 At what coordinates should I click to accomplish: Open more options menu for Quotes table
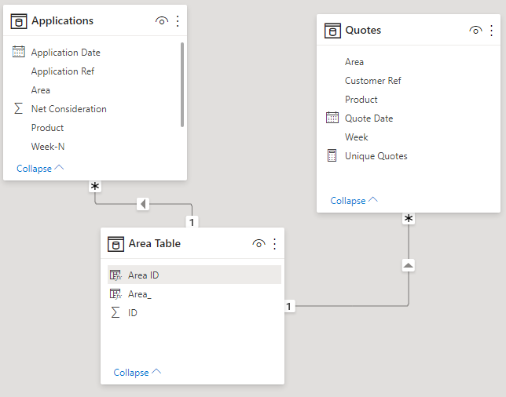(x=491, y=31)
